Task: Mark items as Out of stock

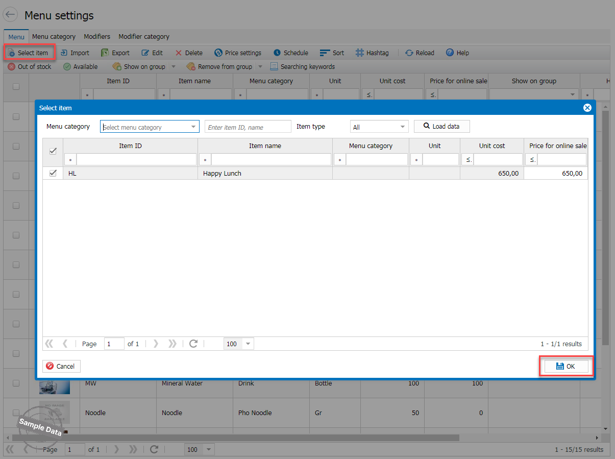Action: [30, 66]
